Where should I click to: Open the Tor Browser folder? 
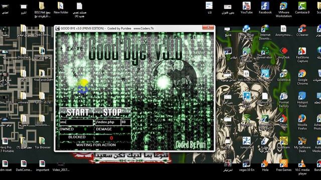pos(42,143)
